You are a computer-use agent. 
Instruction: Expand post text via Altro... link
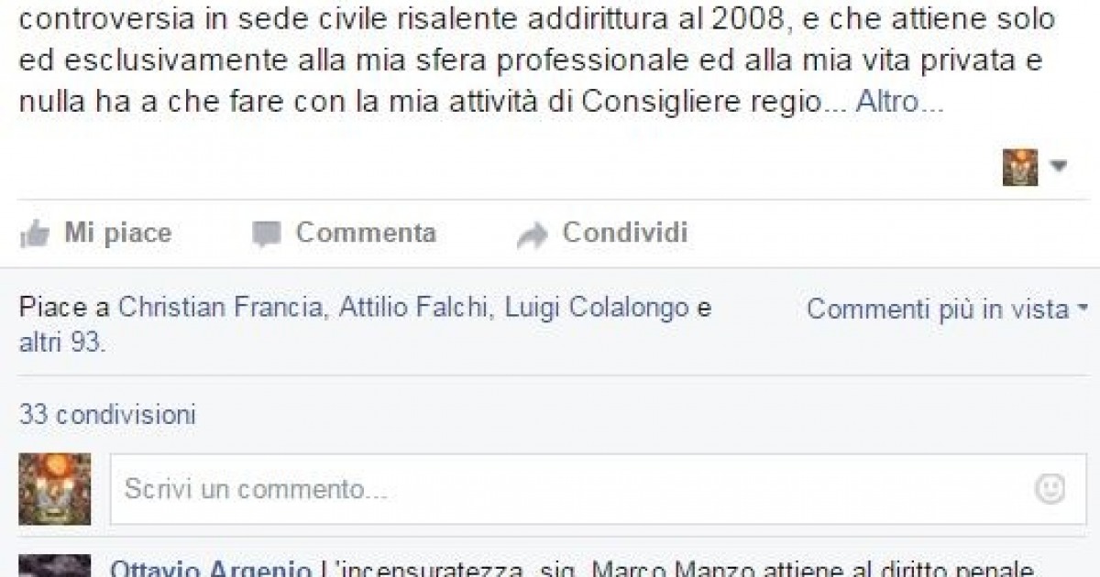click(x=898, y=102)
